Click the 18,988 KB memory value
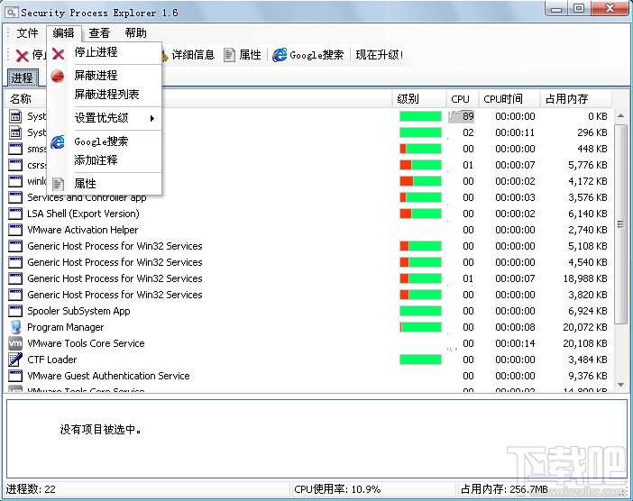The width and height of the screenshot is (633, 501). coord(585,278)
